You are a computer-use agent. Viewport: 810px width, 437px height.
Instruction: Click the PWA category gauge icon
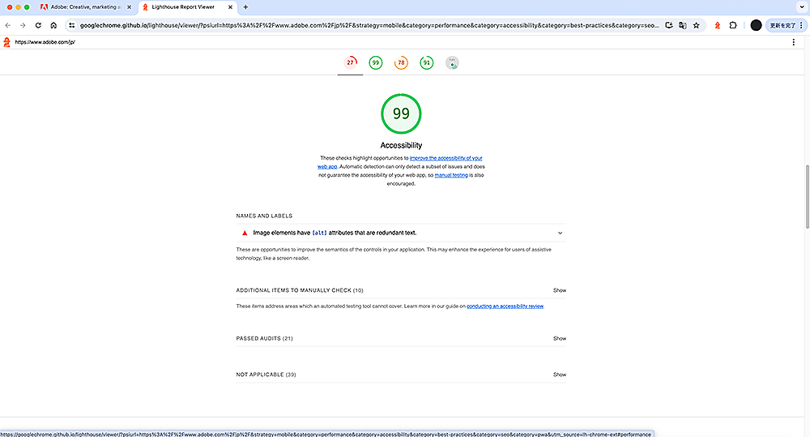452,62
